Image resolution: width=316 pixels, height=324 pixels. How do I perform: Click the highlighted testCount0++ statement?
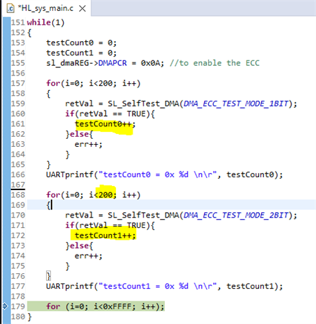tap(105, 124)
